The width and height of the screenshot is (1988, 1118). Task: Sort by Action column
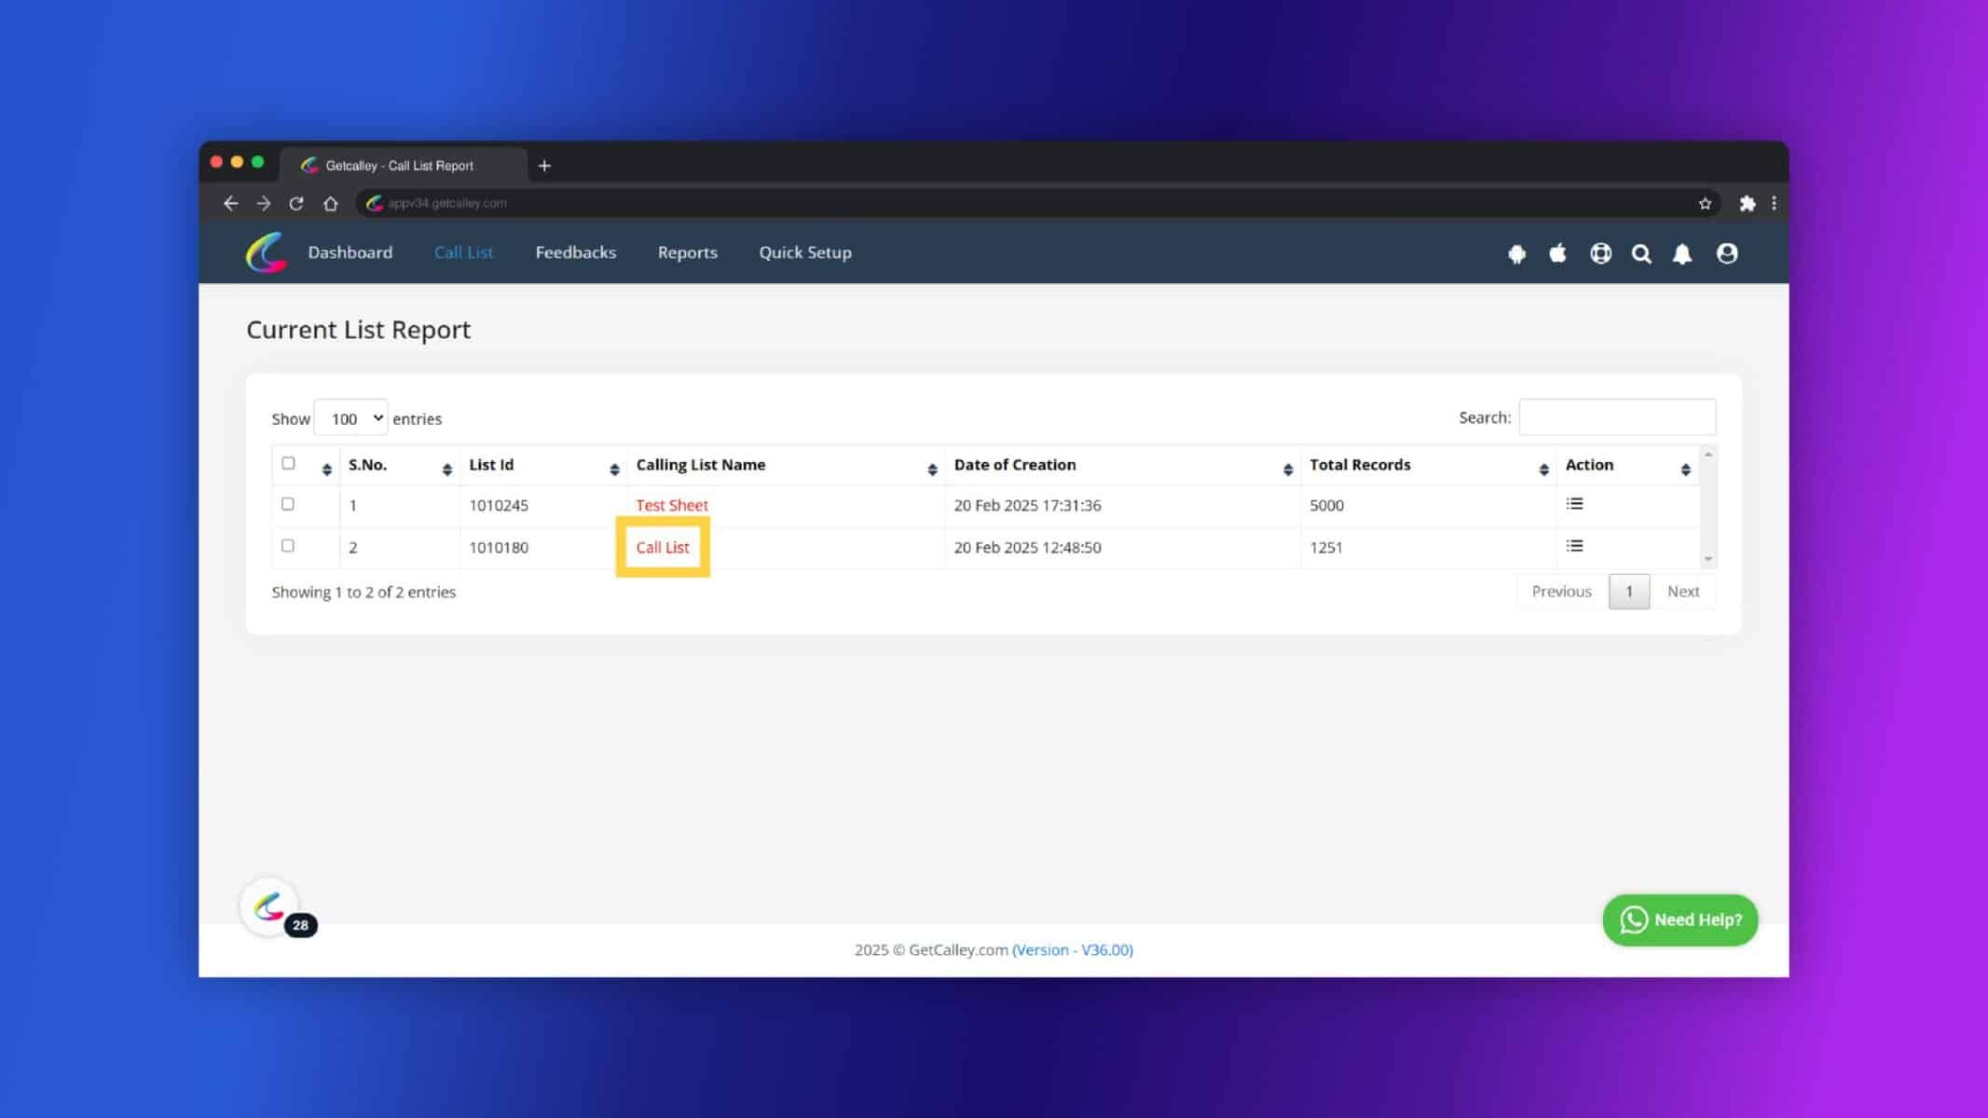(1627, 465)
